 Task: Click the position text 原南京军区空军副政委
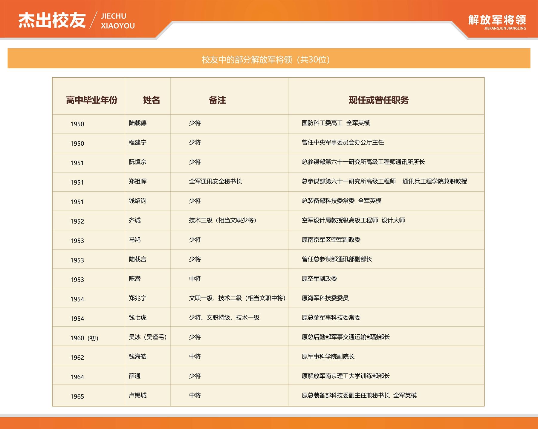(331, 240)
